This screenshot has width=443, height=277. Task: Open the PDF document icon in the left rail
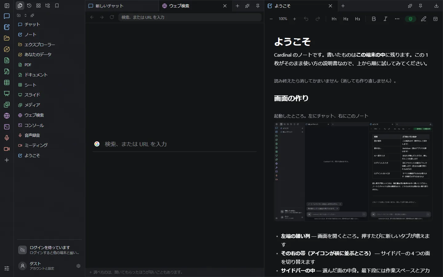pos(7,60)
